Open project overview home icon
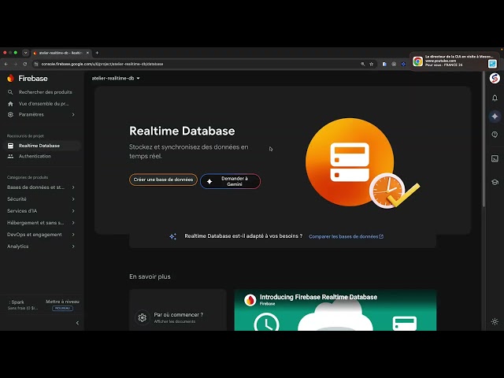Viewport: 504px width, 378px height. click(x=10, y=103)
